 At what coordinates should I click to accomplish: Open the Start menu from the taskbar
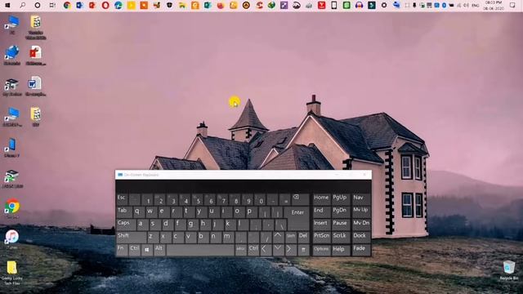7,6
